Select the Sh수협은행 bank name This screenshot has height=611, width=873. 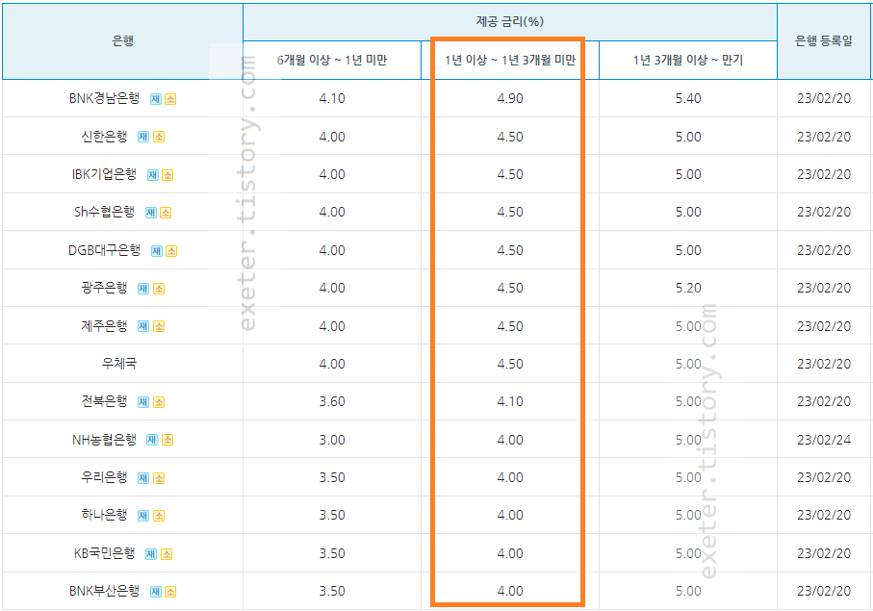coord(105,212)
